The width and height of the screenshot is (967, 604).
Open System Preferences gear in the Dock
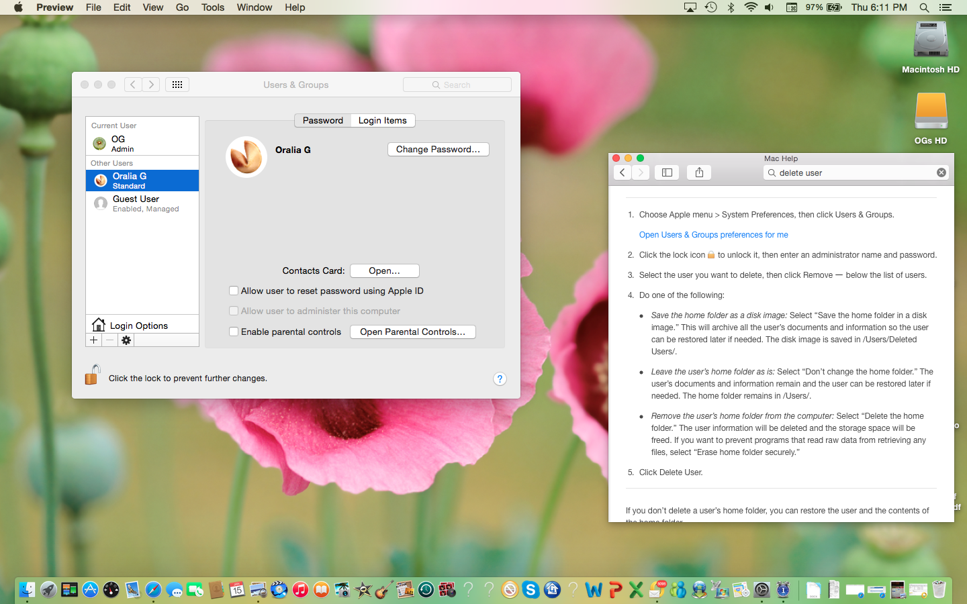[762, 590]
